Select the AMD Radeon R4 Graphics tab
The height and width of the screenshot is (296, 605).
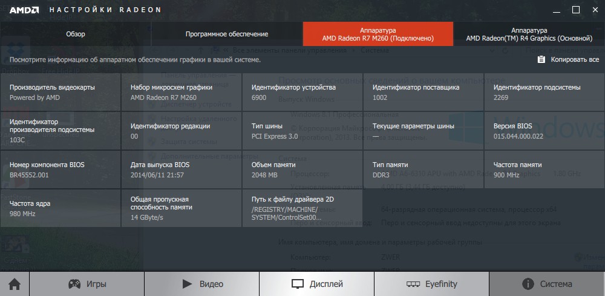coord(529,34)
